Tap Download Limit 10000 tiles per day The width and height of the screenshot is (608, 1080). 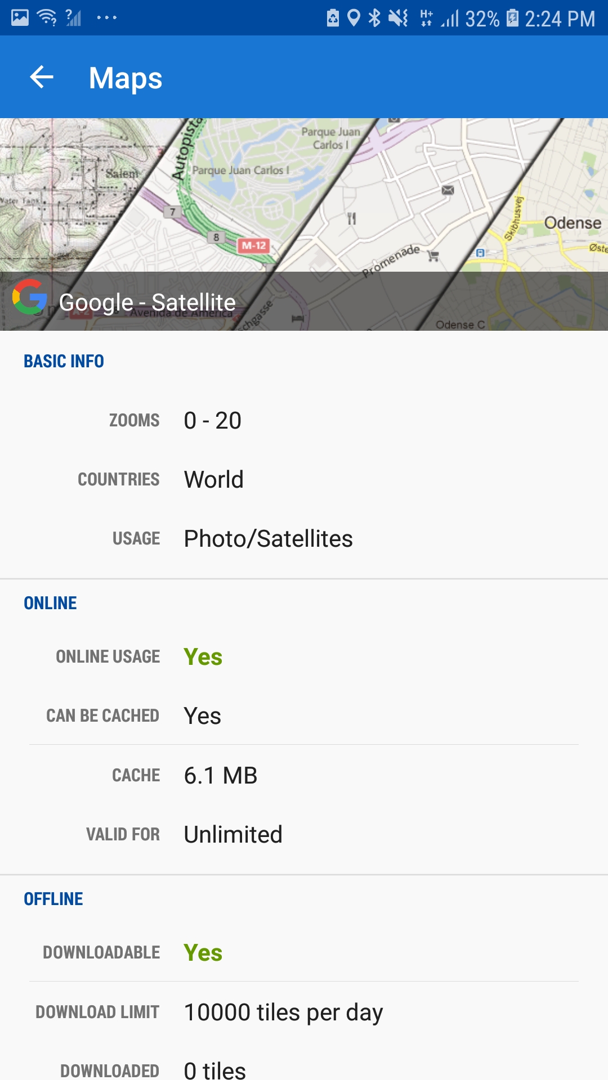coord(283,1012)
